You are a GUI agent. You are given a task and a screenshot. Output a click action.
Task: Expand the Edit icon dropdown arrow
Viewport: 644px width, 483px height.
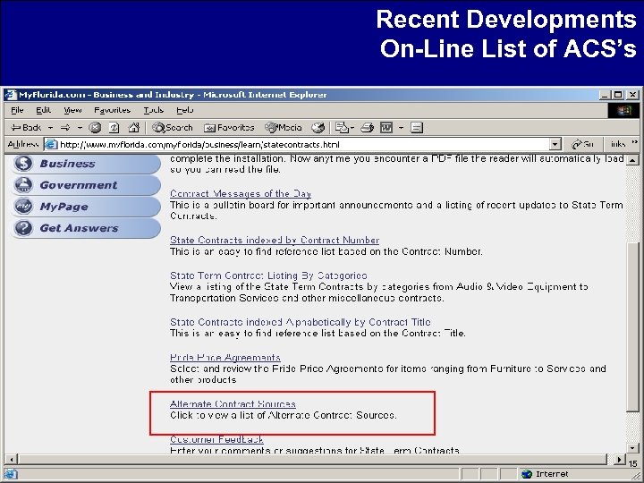(401, 128)
